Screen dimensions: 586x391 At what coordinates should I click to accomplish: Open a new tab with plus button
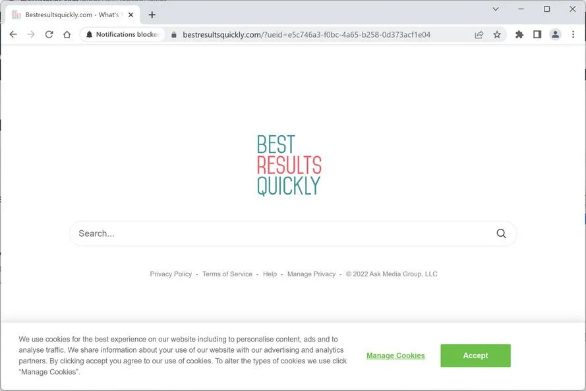152,15
